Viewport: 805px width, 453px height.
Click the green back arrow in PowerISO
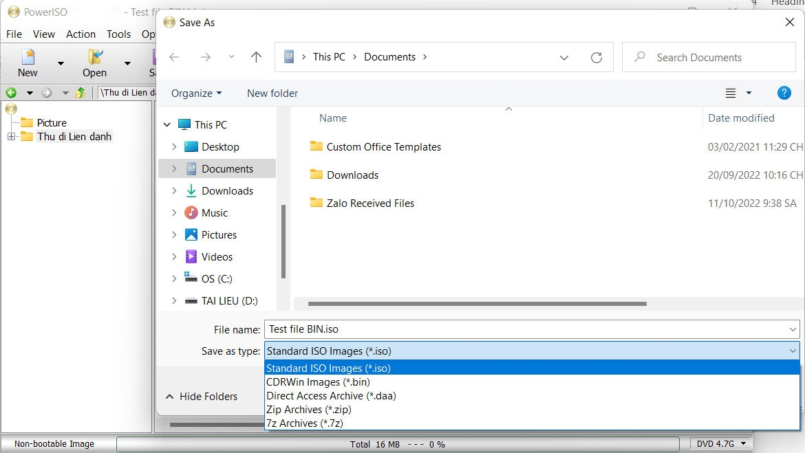click(x=11, y=93)
